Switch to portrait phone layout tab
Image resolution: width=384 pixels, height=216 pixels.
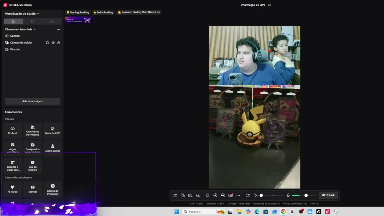[13, 21]
